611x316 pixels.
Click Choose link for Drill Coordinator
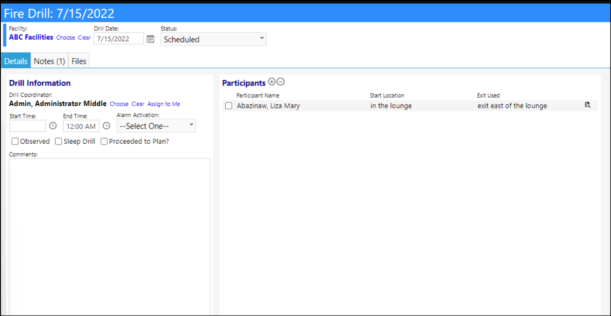coord(119,104)
